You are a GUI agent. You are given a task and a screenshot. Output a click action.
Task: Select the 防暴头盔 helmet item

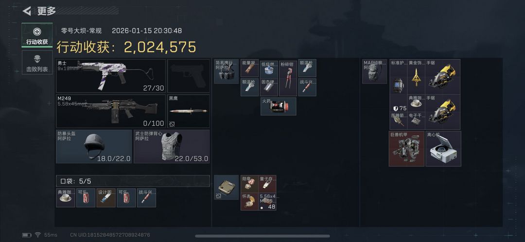94,146
